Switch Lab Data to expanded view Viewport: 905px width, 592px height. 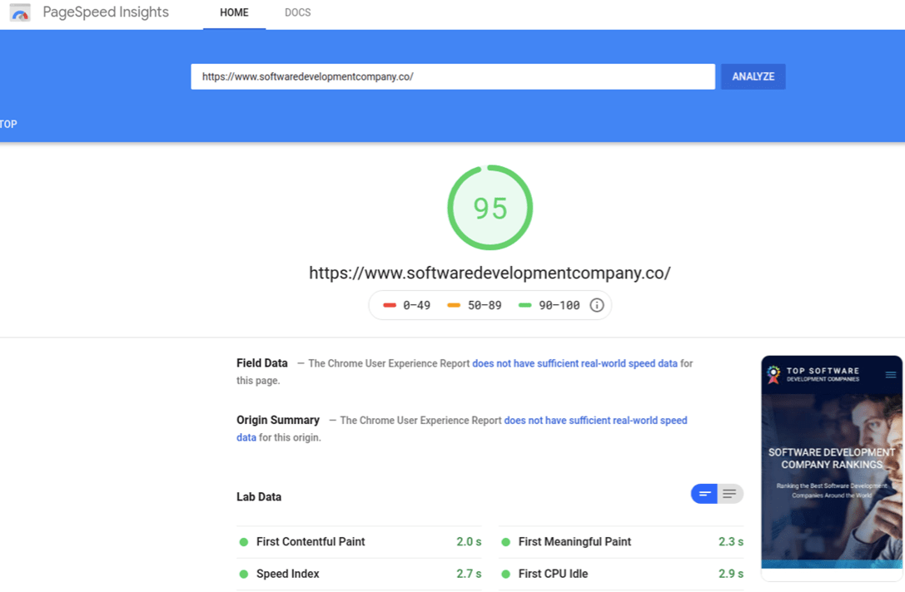(730, 493)
